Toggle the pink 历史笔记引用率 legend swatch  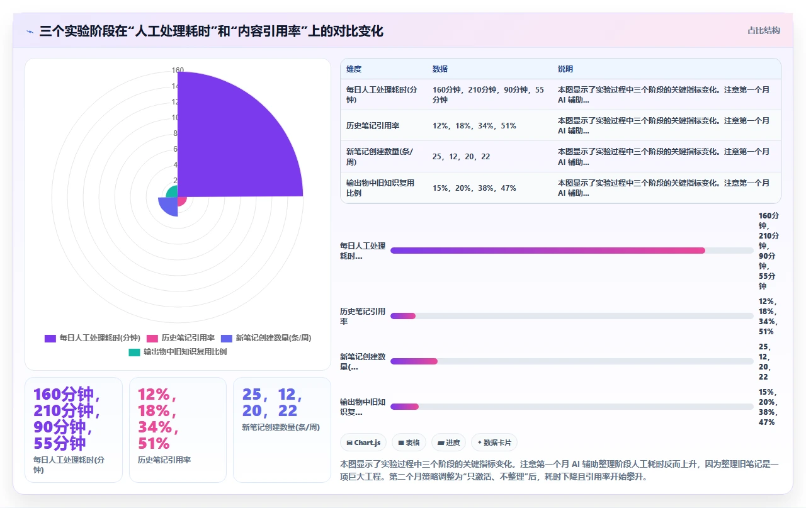(x=152, y=338)
